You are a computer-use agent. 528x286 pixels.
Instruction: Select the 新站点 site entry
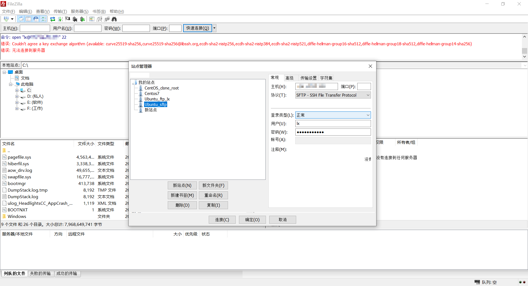[x=151, y=110]
